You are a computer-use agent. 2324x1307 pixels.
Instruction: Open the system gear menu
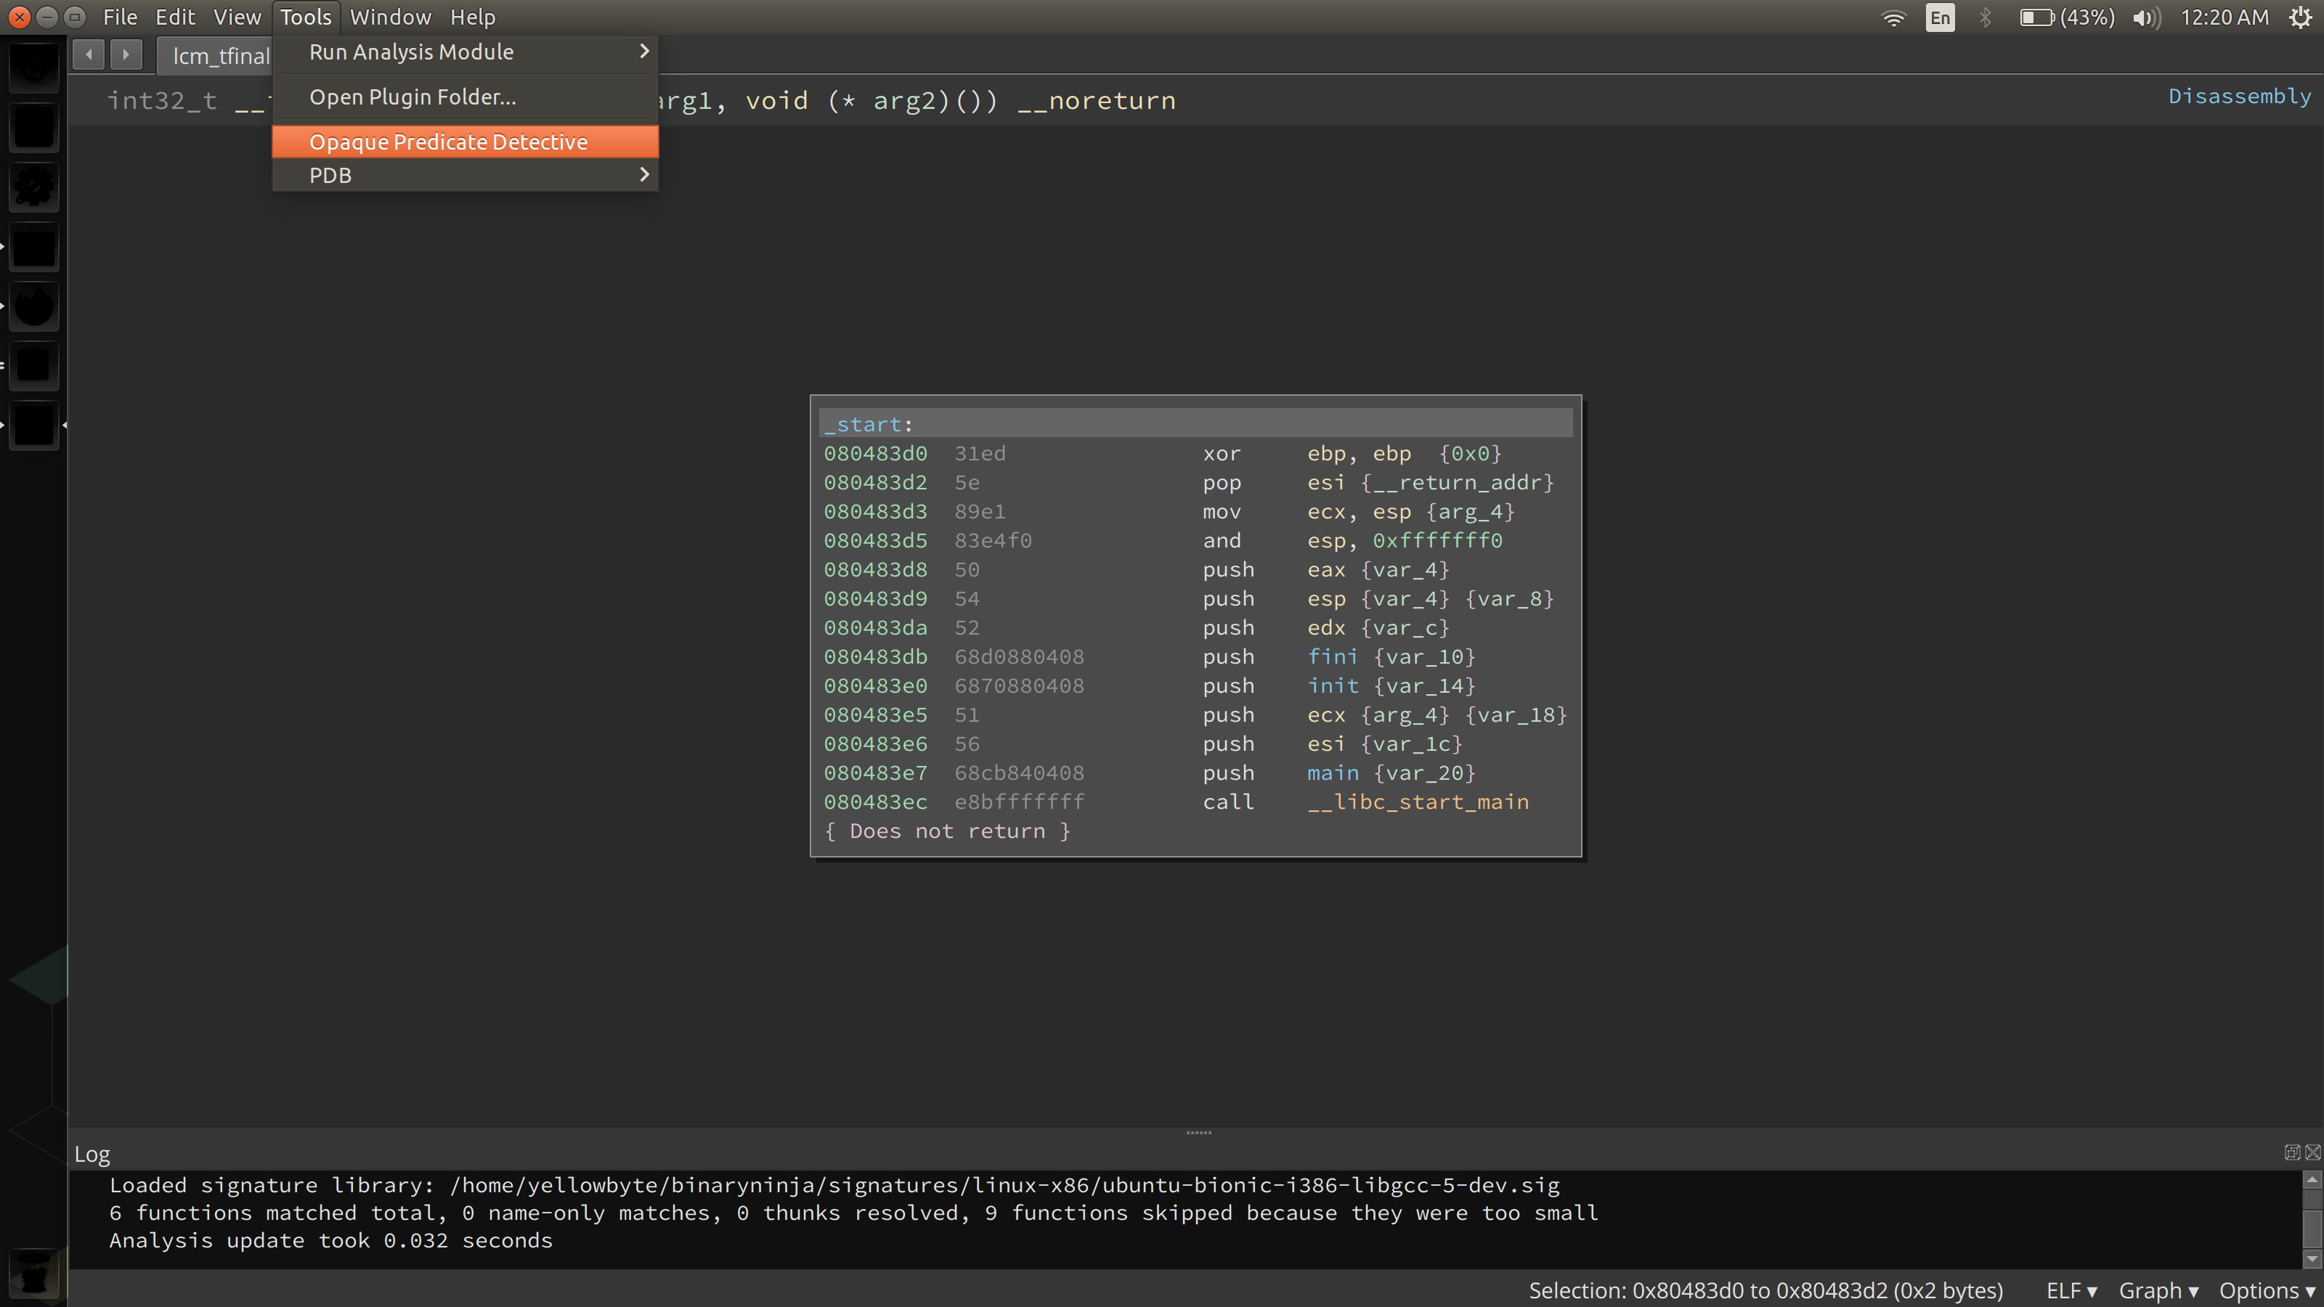pos(2301,17)
